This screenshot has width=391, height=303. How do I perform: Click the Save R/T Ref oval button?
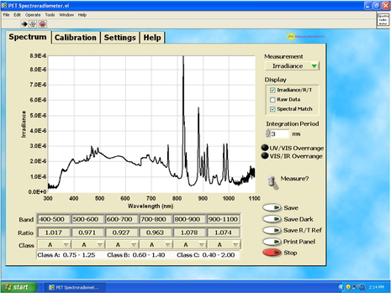[x=272, y=230]
